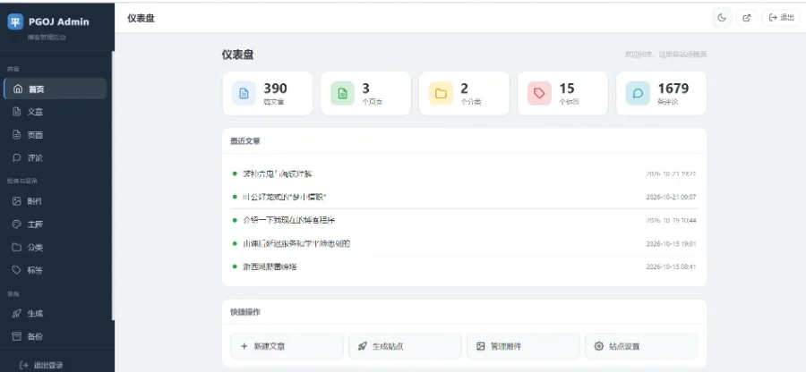
Task: Open 首页 via its home icon
Action: coord(18,89)
